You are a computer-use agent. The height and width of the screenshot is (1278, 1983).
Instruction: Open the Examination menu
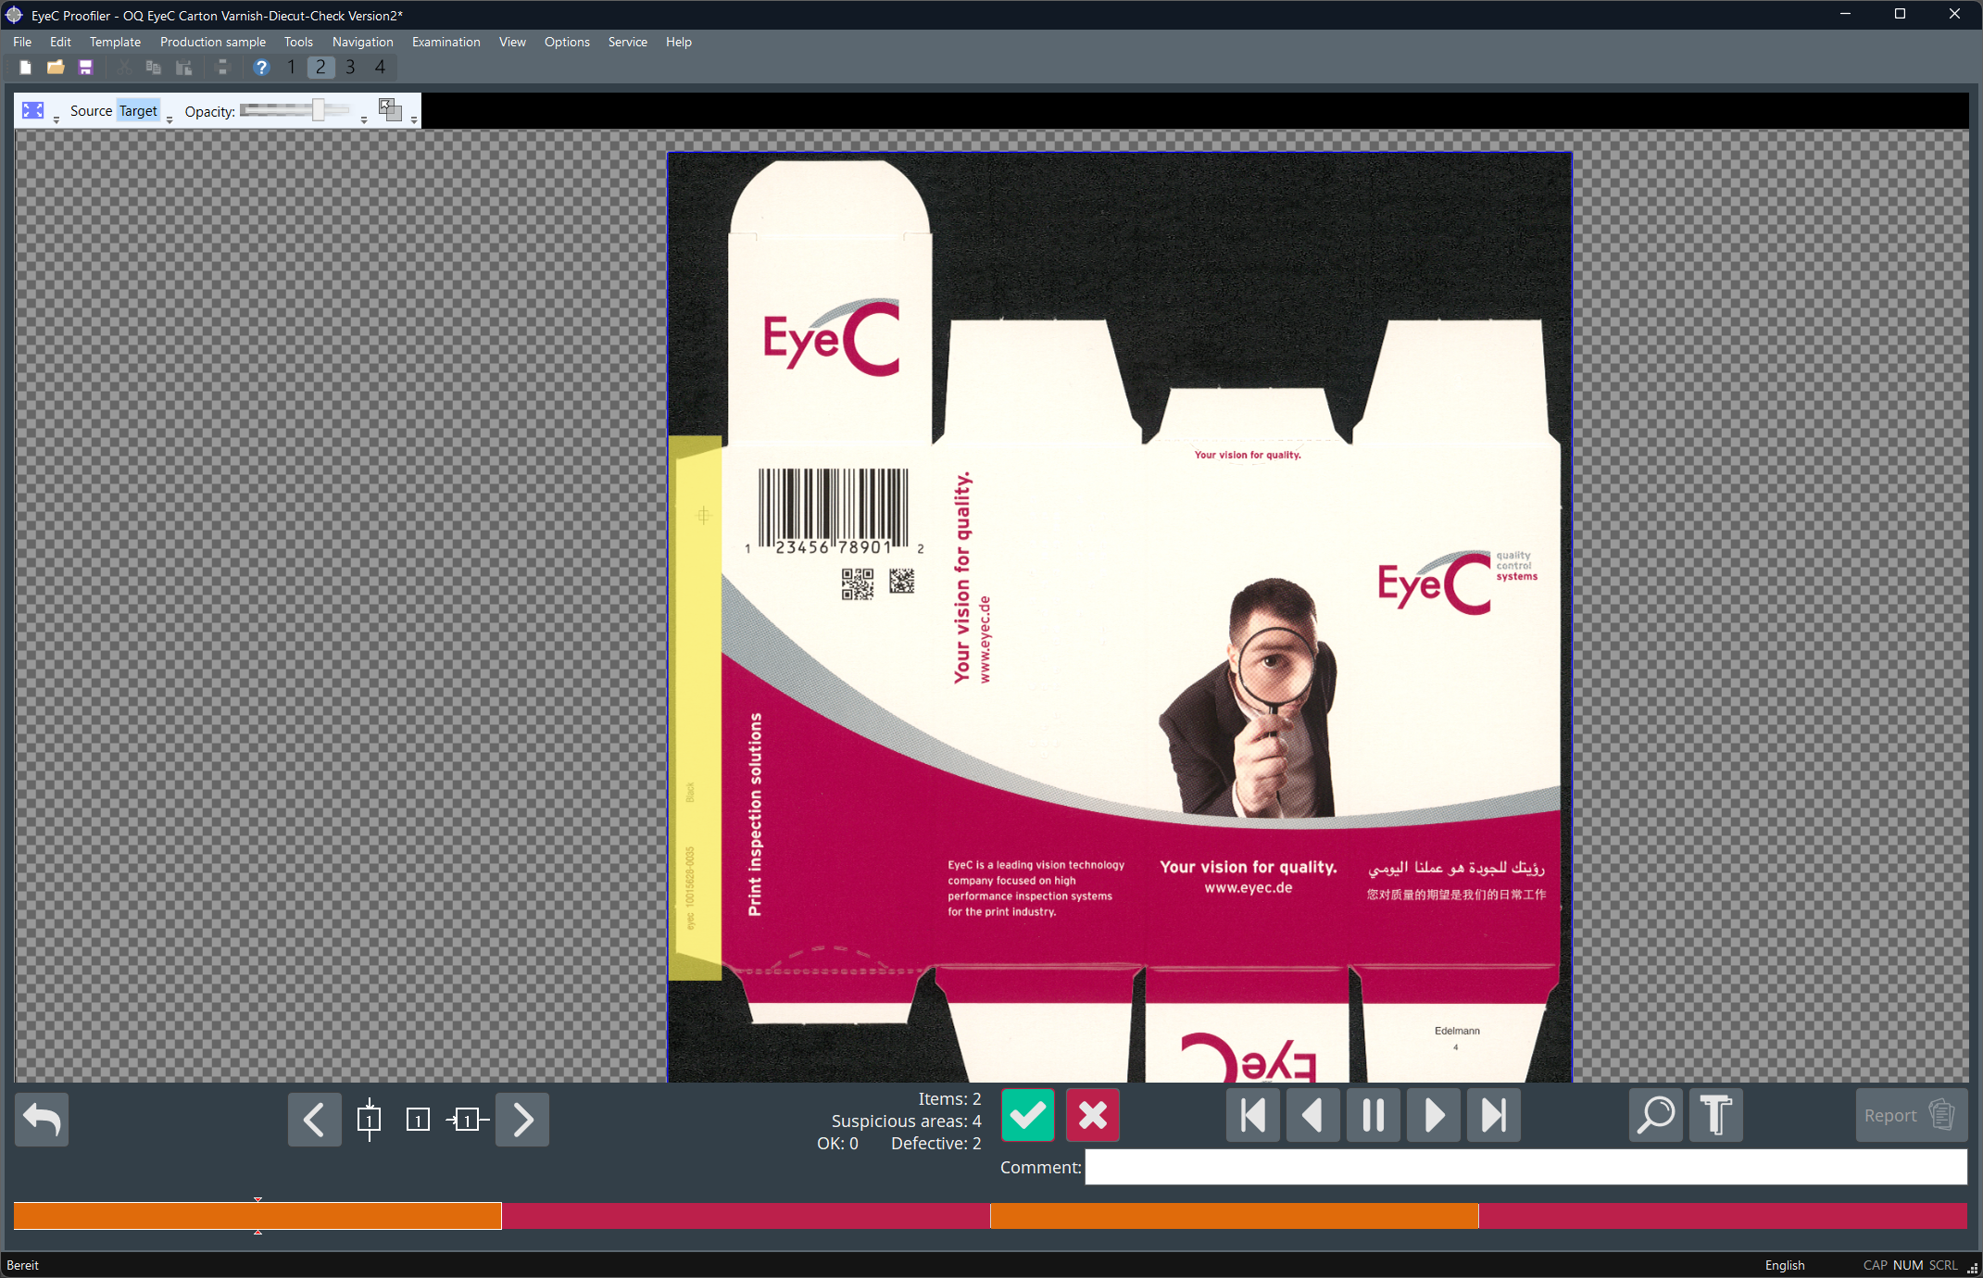click(x=446, y=42)
